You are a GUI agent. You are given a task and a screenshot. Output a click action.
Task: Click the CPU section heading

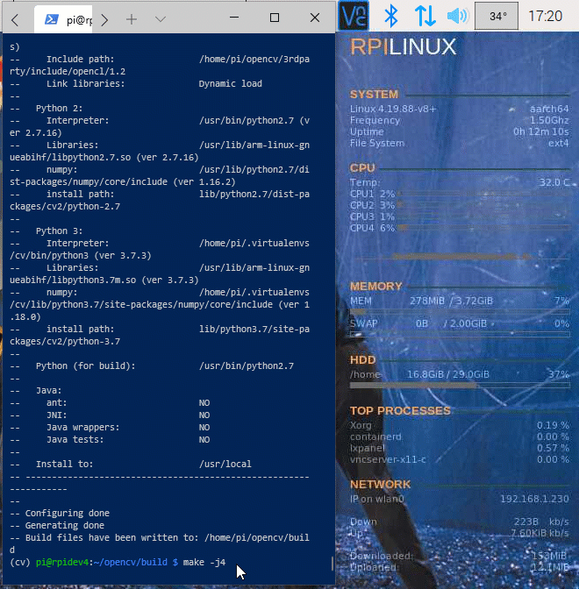(x=362, y=168)
